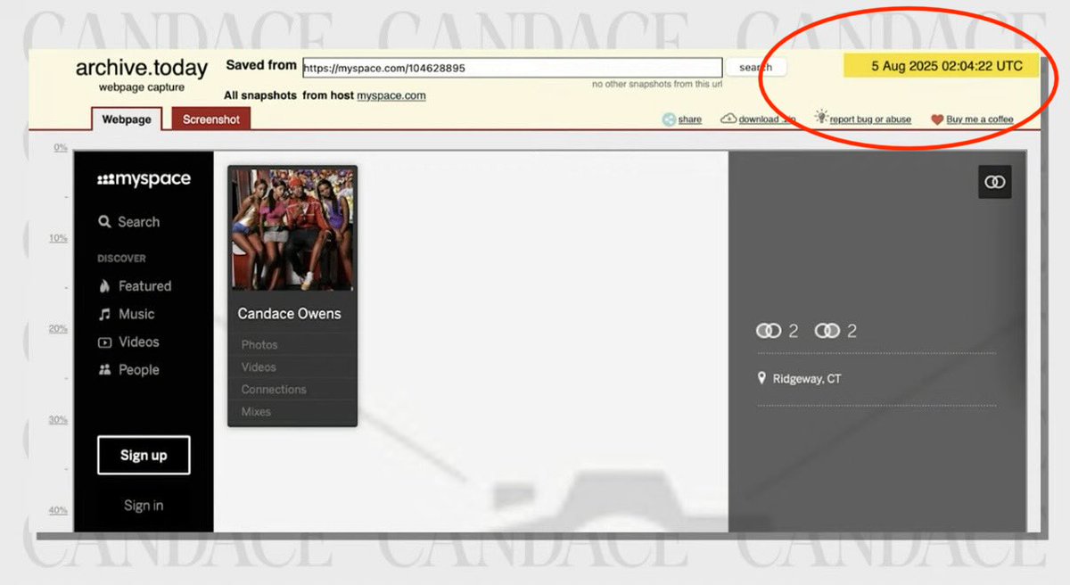Click the Featured flame icon
Viewport: 1070px width, 585px height.
click(x=104, y=286)
